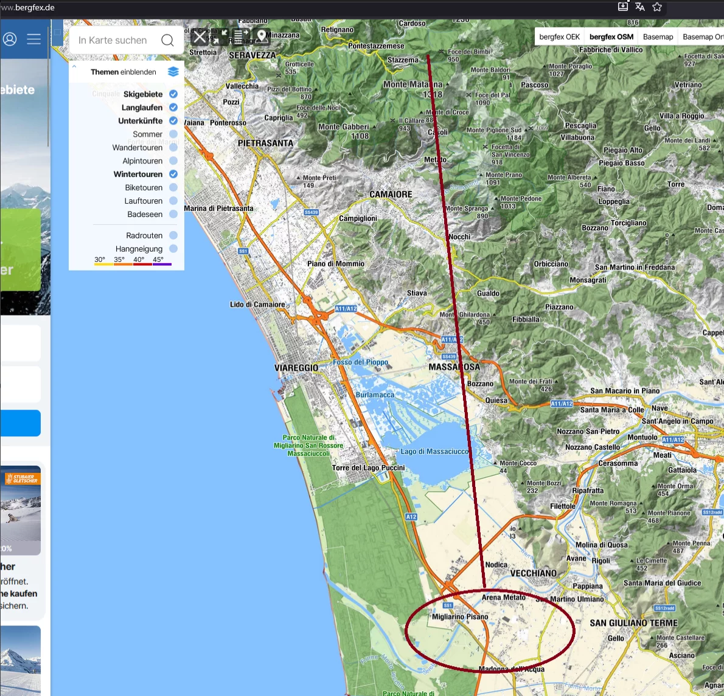
Task: Open the list view icon on map
Action: tap(241, 36)
